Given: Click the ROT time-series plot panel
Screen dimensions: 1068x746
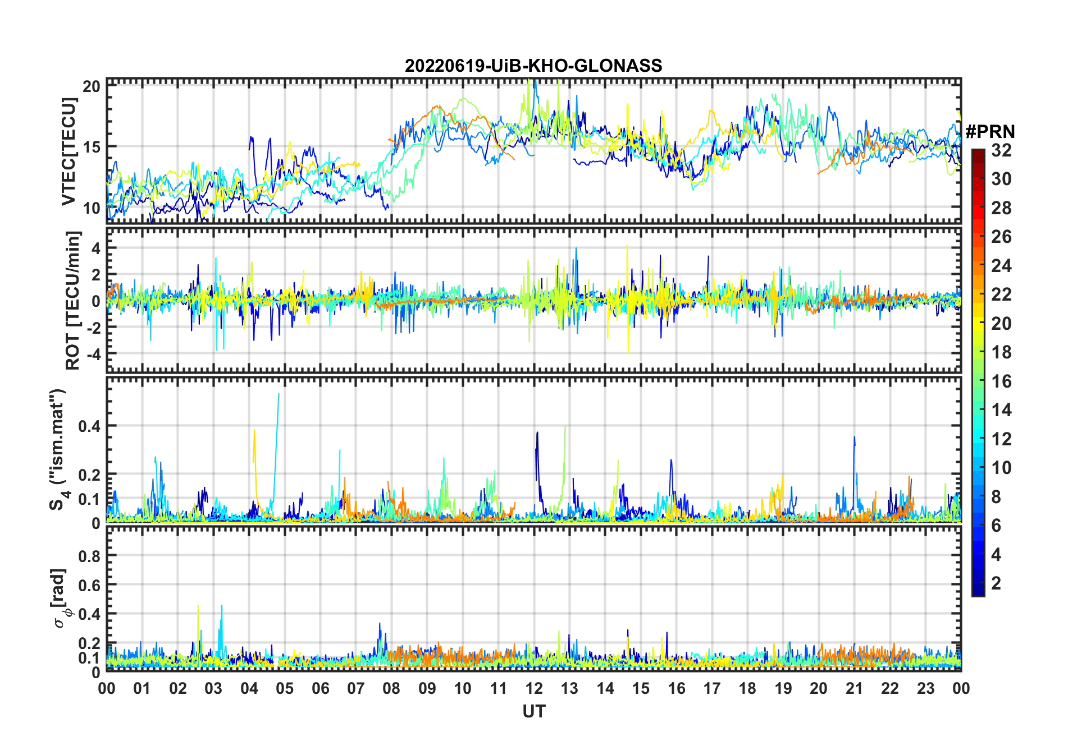Looking at the screenshot, I should 533,300.
